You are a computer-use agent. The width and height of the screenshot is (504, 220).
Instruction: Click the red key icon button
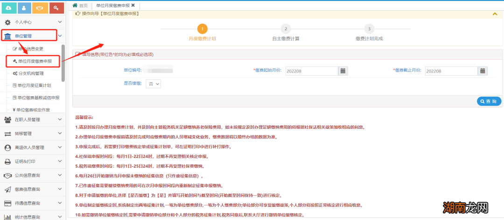point(56,8)
